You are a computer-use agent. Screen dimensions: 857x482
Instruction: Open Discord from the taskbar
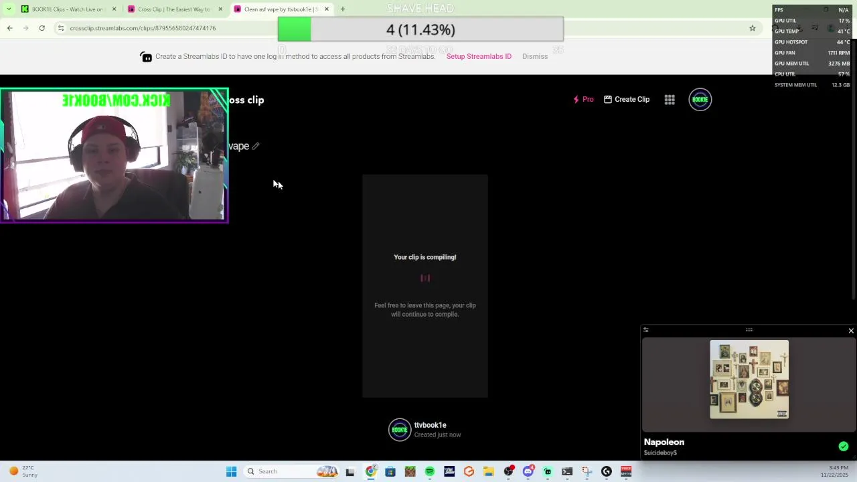[528, 471]
